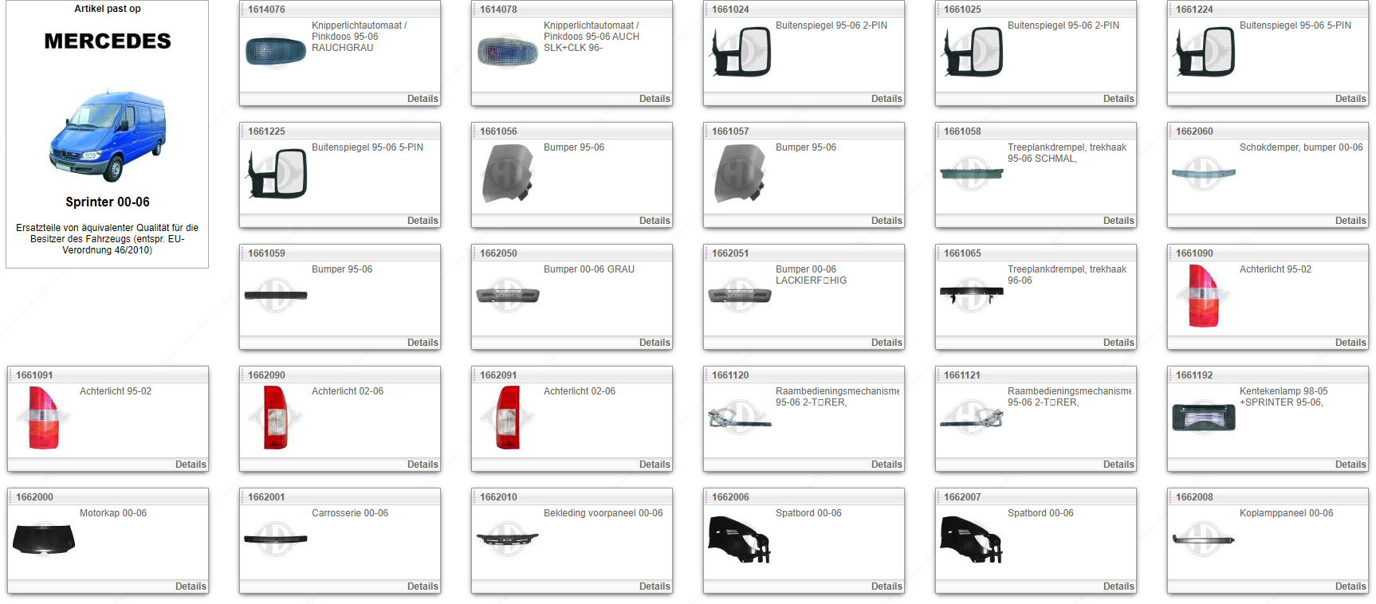View Details for Schokdemper 1662060

click(1350, 221)
